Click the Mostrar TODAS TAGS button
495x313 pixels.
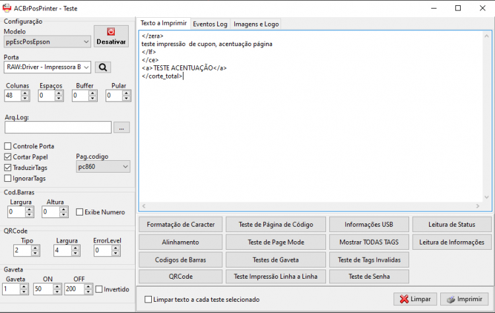pyautogui.click(x=369, y=242)
